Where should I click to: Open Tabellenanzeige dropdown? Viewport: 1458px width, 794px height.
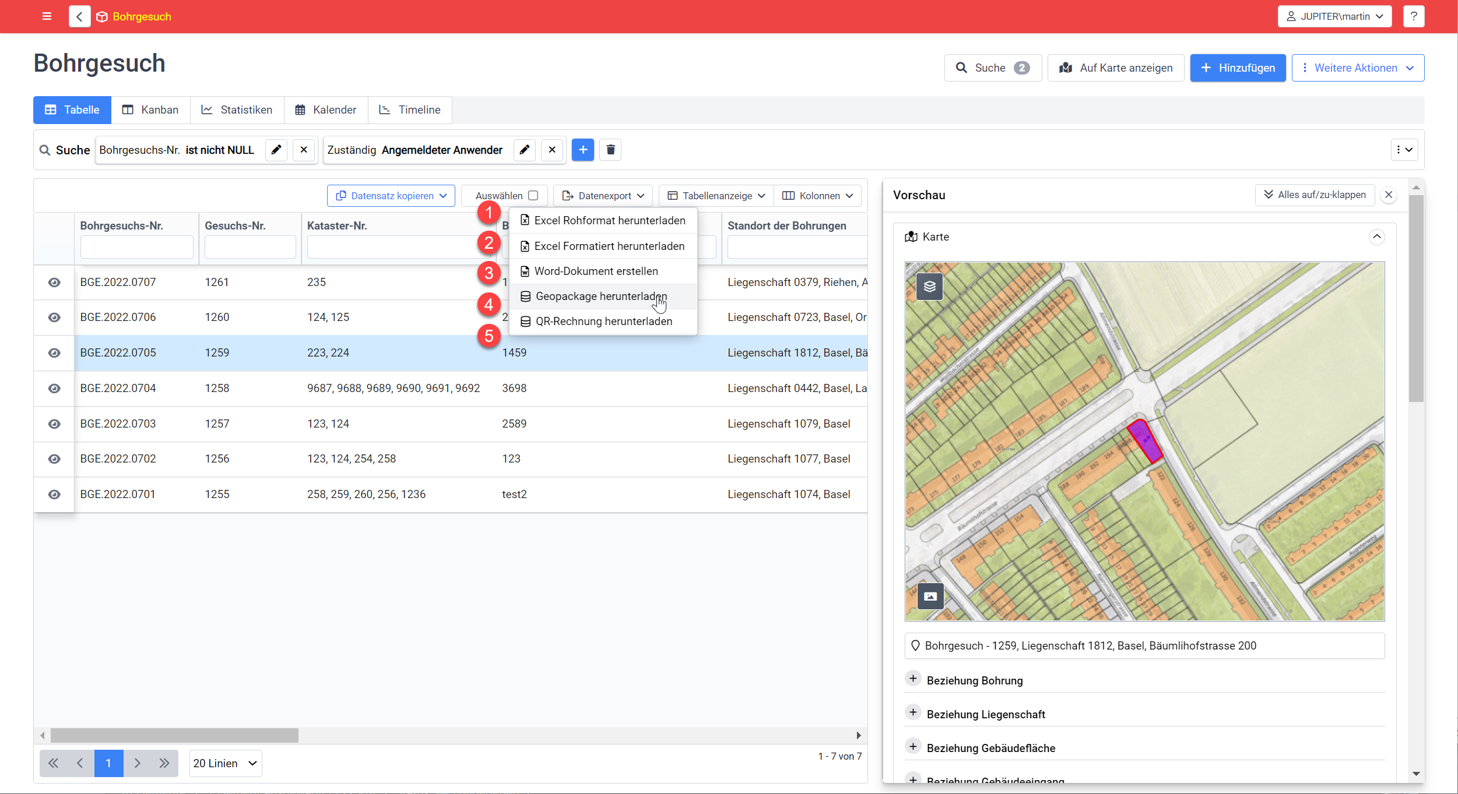[x=716, y=196]
